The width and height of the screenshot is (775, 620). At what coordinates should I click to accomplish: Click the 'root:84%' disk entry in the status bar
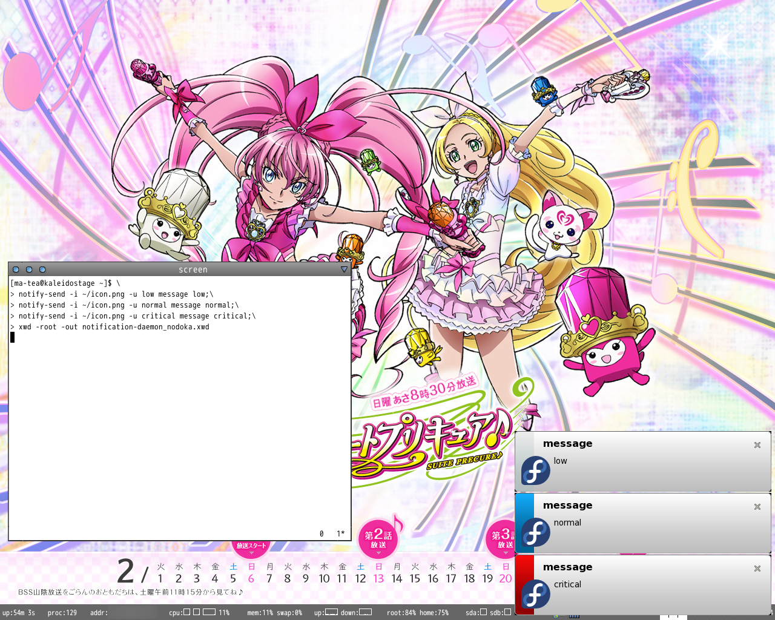coord(401,613)
